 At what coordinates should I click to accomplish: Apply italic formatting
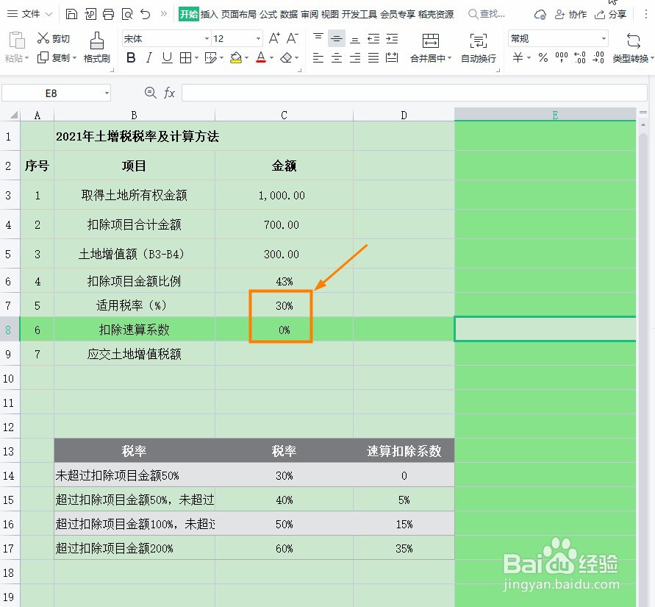149,57
